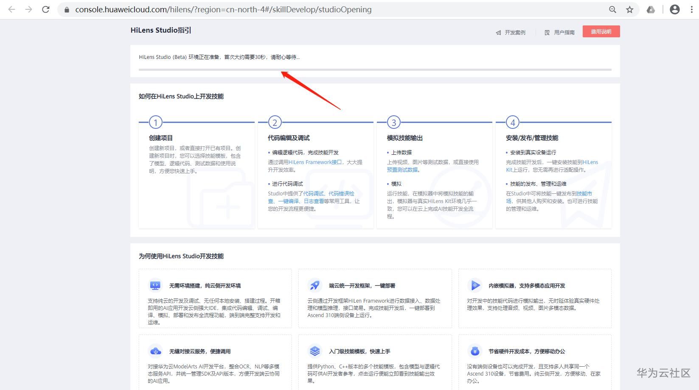View site info via the padlock icon
Screen dimensions: 699x390
(66, 9)
